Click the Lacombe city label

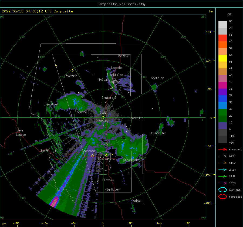pos(117,68)
